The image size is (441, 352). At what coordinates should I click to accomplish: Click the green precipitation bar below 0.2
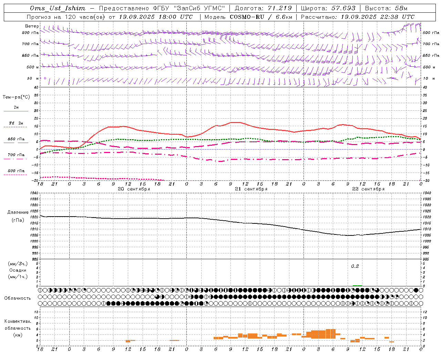click(357, 285)
